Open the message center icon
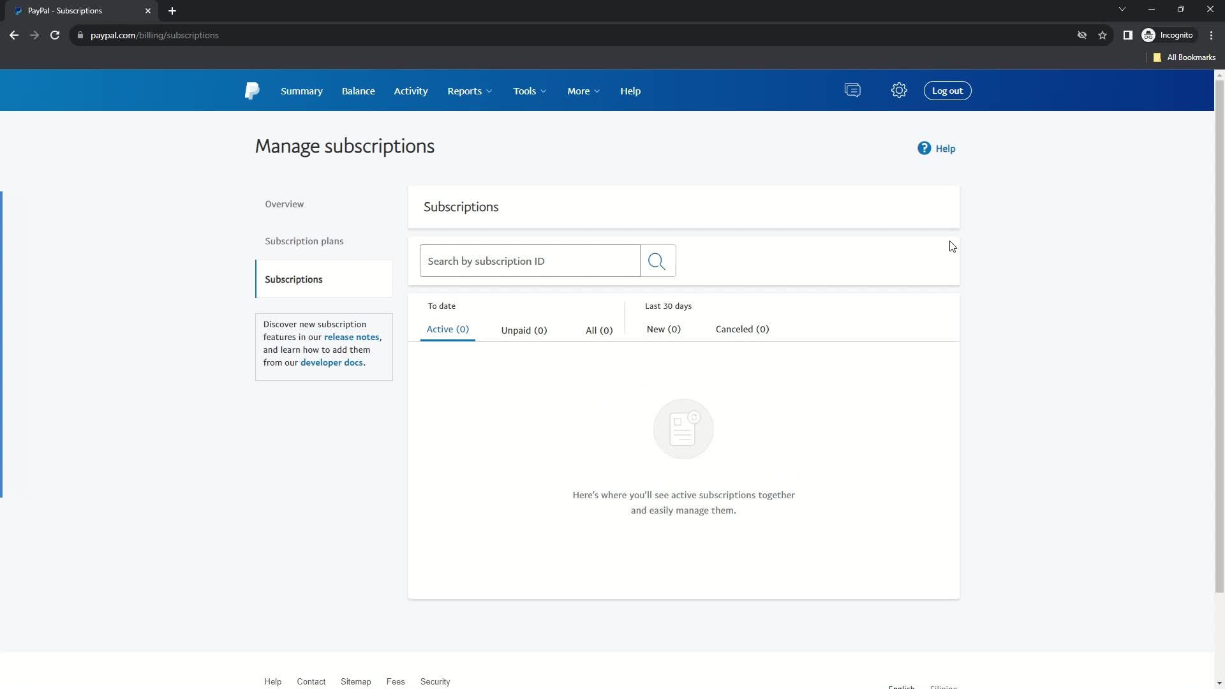The height and width of the screenshot is (689, 1225). (852, 91)
